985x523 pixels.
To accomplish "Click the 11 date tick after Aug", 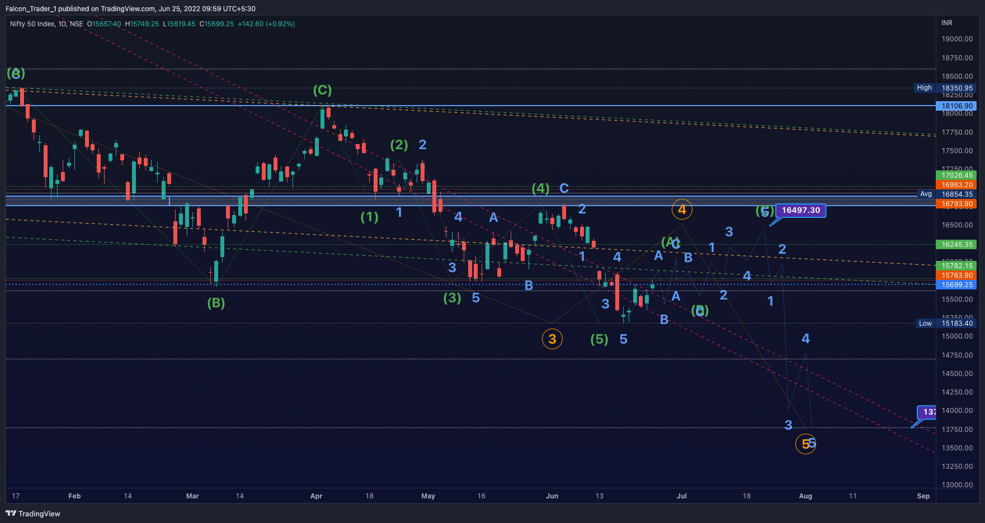I will click(x=852, y=496).
